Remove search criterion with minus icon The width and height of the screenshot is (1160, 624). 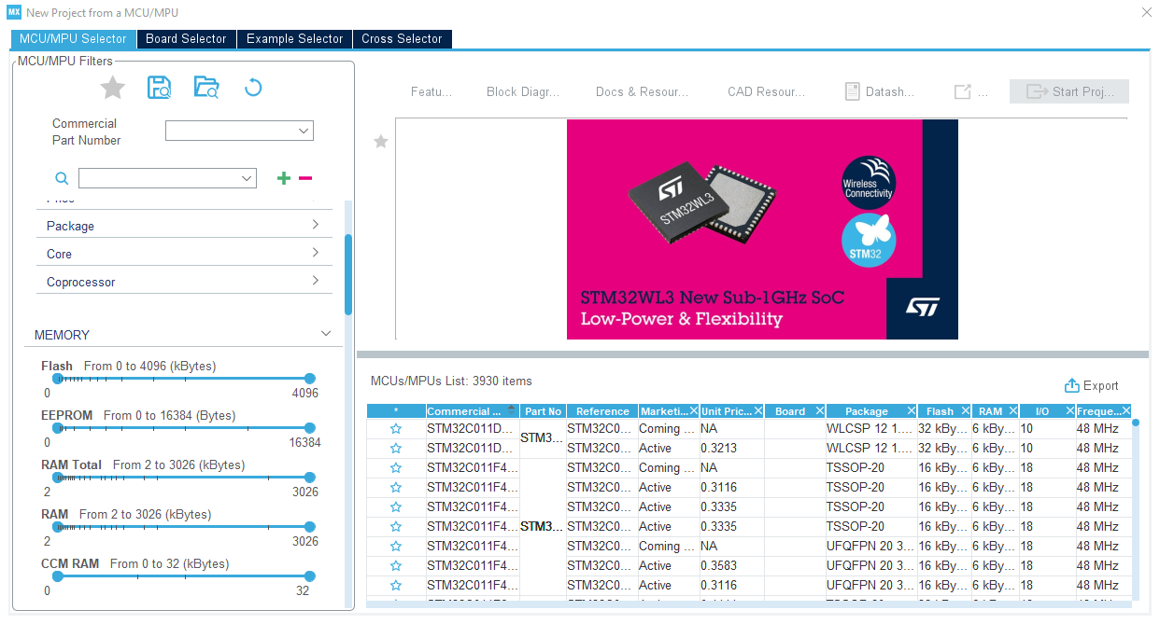pyautogui.click(x=305, y=177)
